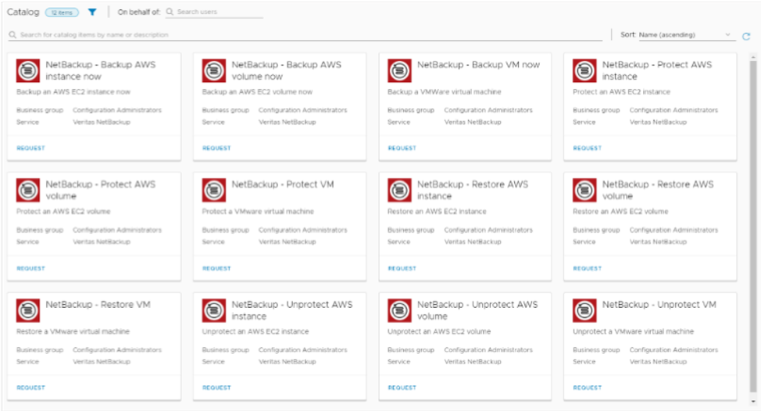The height and width of the screenshot is (411, 761).
Task: Click the Backup AWS volume now icon
Action: pos(214,71)
